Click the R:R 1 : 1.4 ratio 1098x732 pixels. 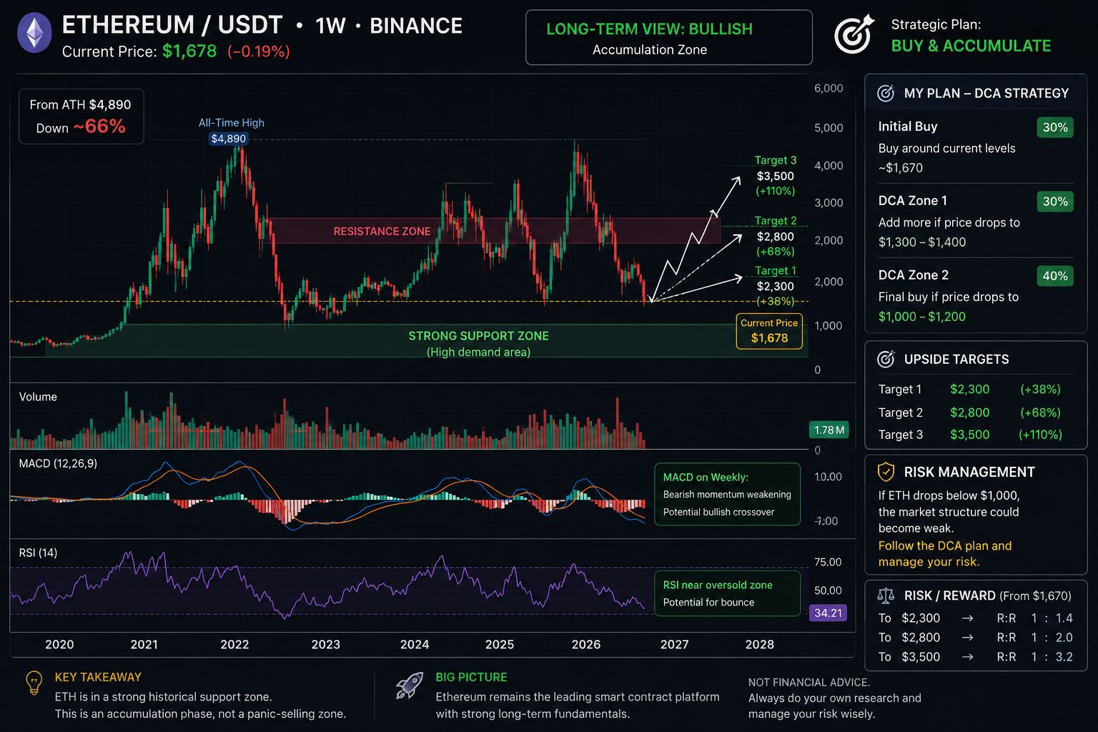point(1034,618)
